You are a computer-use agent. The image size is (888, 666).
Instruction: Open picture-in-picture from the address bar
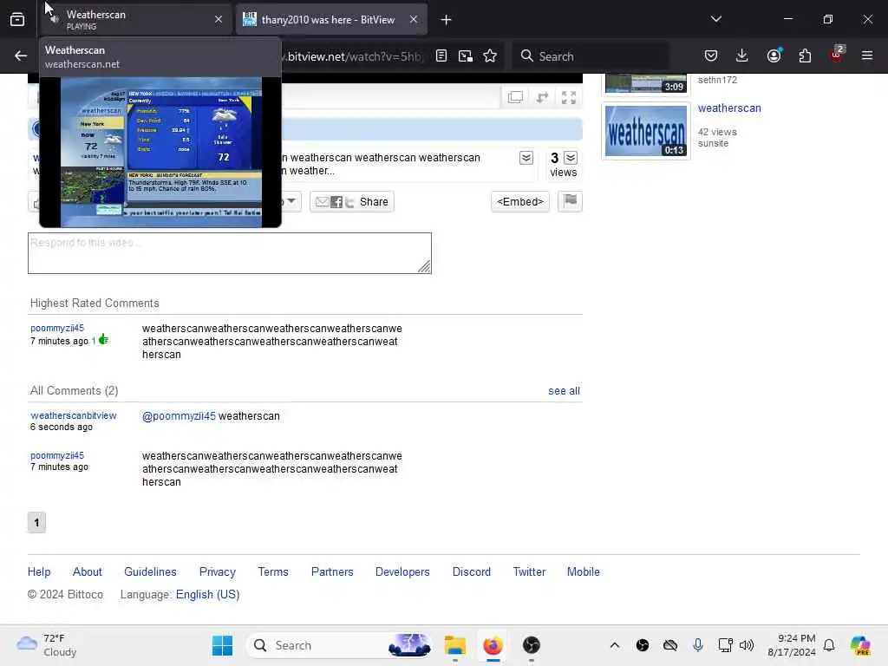[x=466, y=55]
